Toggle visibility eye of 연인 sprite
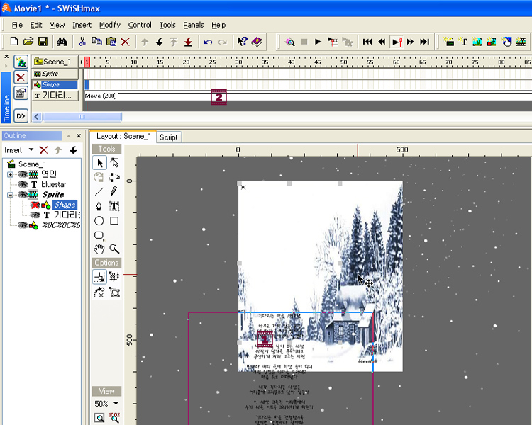 point(23,174)
